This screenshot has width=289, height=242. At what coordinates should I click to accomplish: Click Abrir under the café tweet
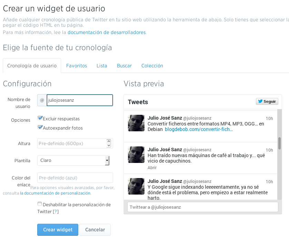click(x=152, y=168)
